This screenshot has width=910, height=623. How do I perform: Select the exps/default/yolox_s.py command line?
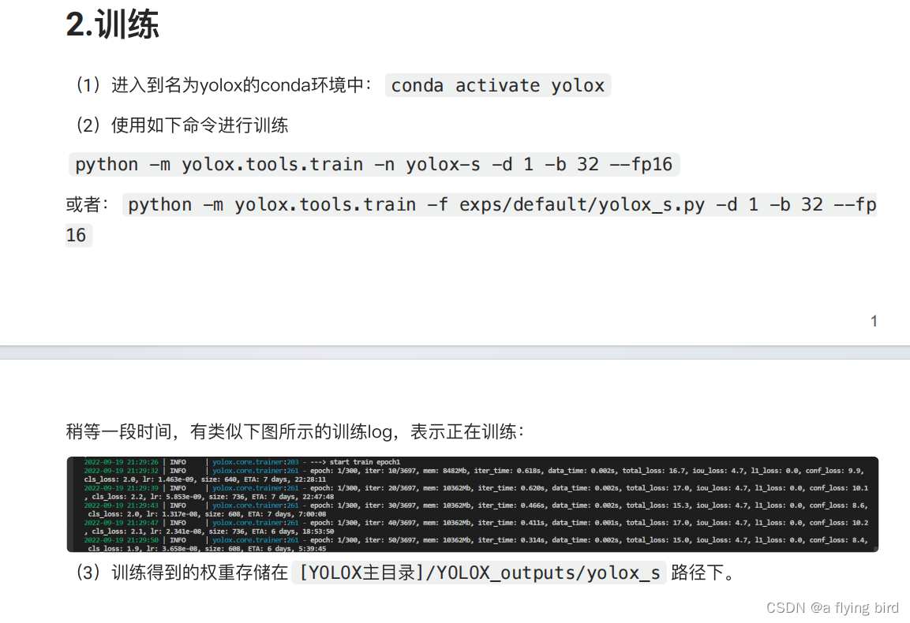coord(501,204)
